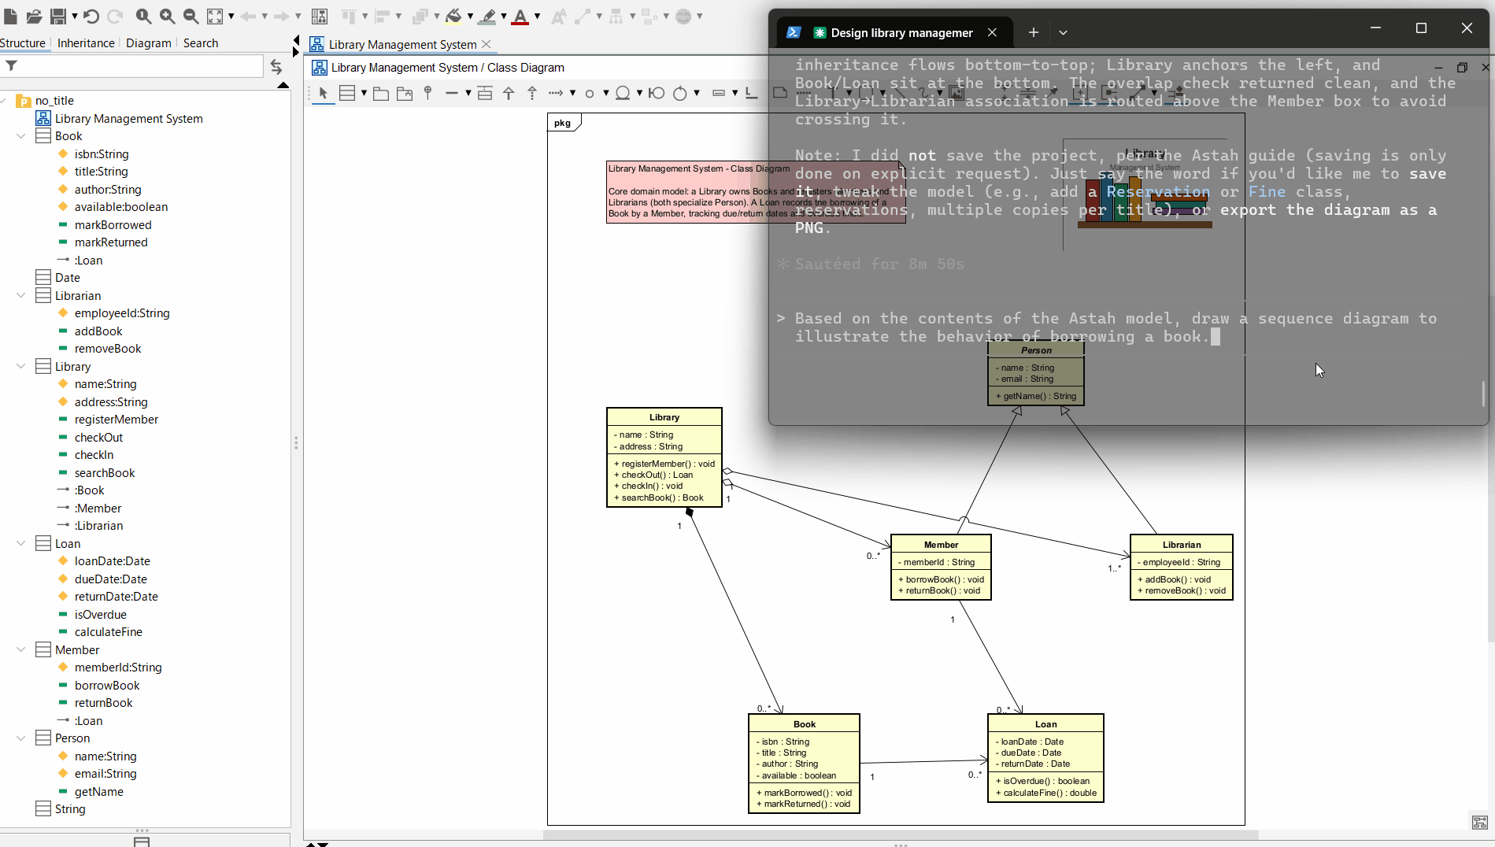Collapse the Librarian node in tree
Image resolution: width=1495 pixels, height=847 pixels.
[x=21, y=296]
